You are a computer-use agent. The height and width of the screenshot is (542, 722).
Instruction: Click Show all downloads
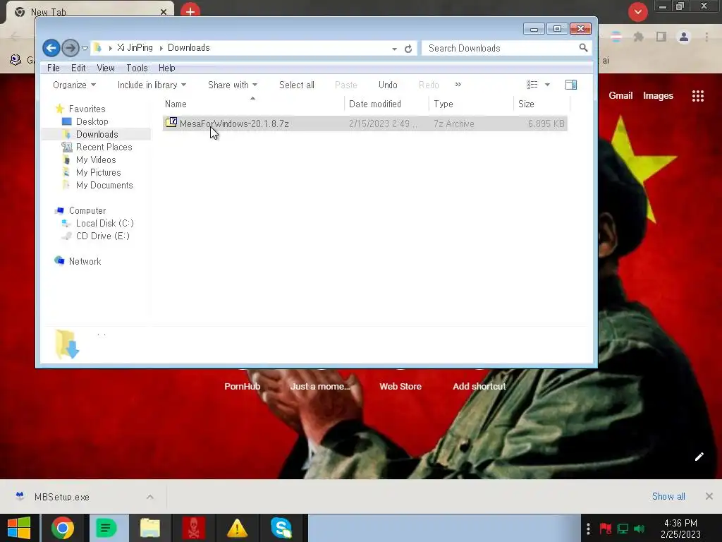pos(668,496)
